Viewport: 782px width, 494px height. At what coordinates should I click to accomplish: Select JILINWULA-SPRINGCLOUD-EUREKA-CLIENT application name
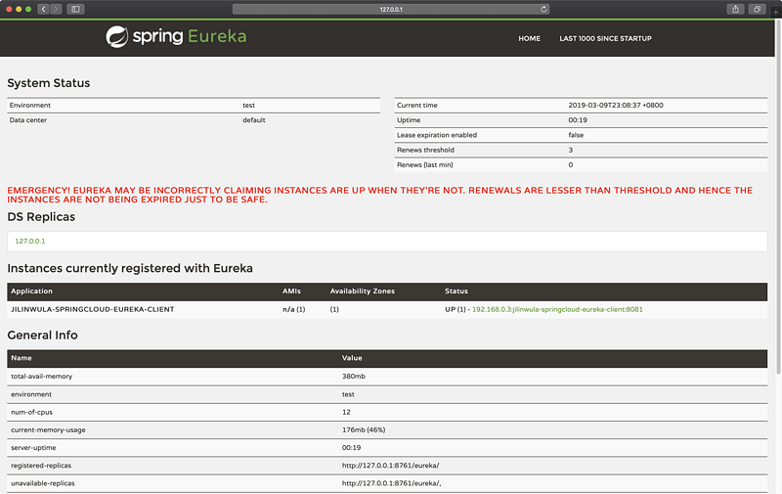[x=93, y=309]
